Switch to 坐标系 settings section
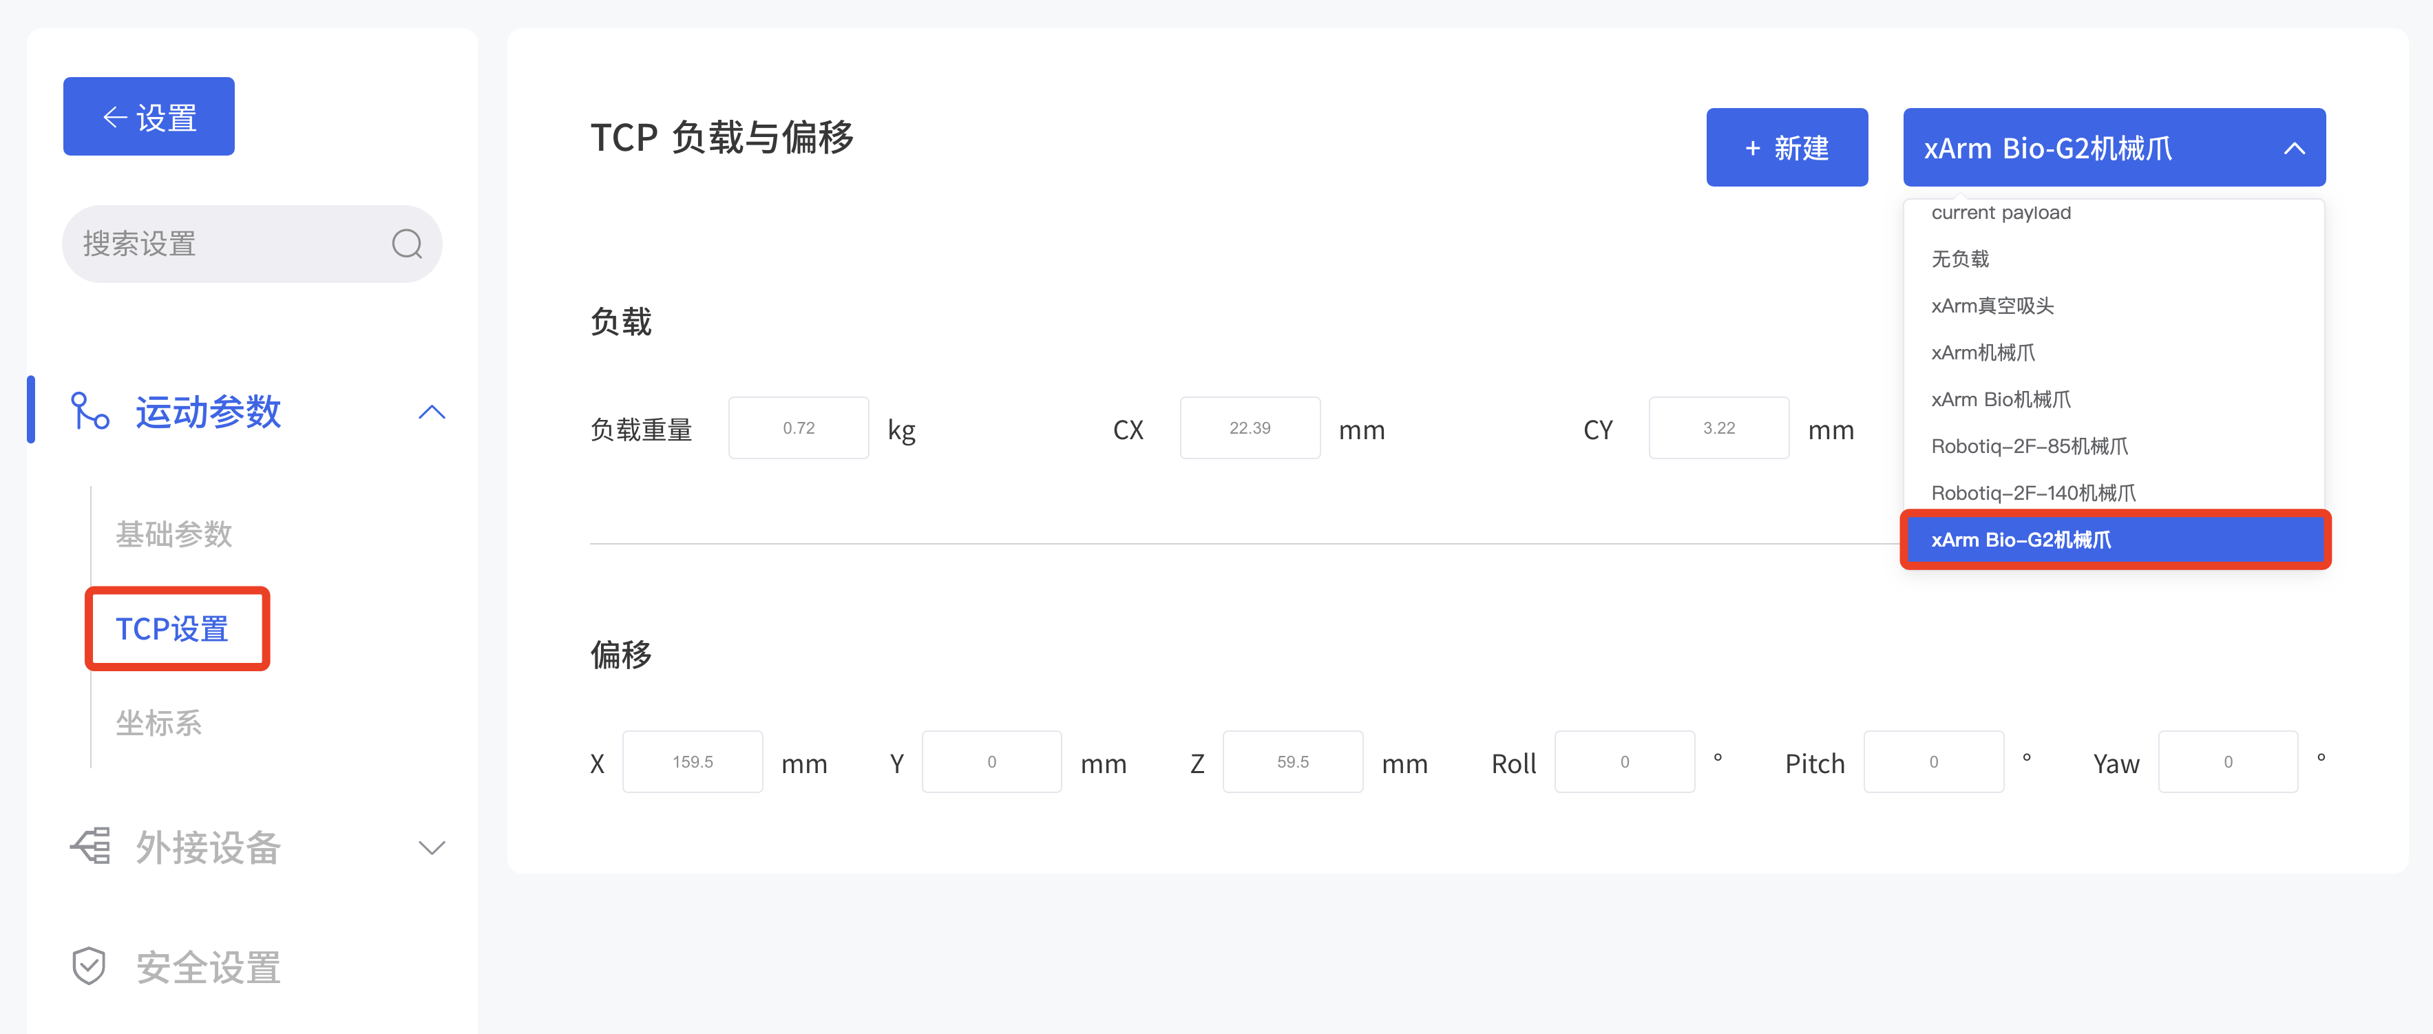2433x1034 pixels. 158,724
